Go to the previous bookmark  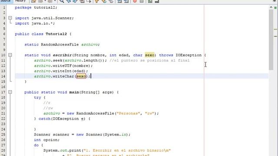(97, 1)
